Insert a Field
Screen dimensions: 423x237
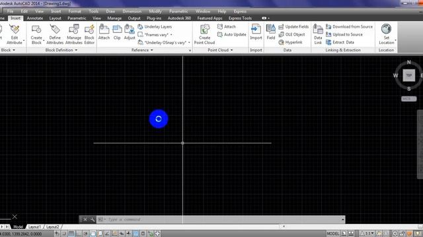[271, 32]
